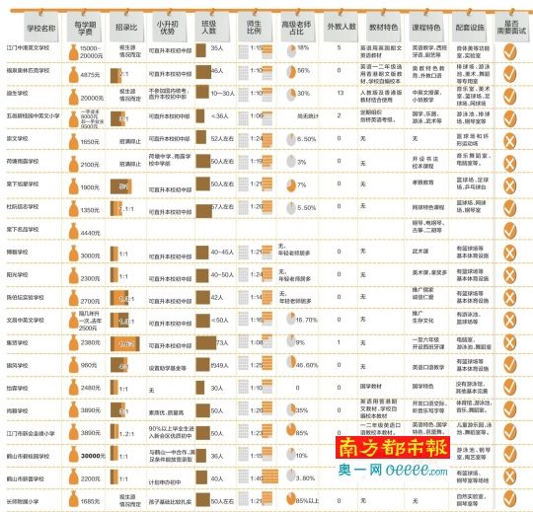The image size is (533, 512).
Task: Select the 6.50% pie chart icon
Action: point(291,139)
